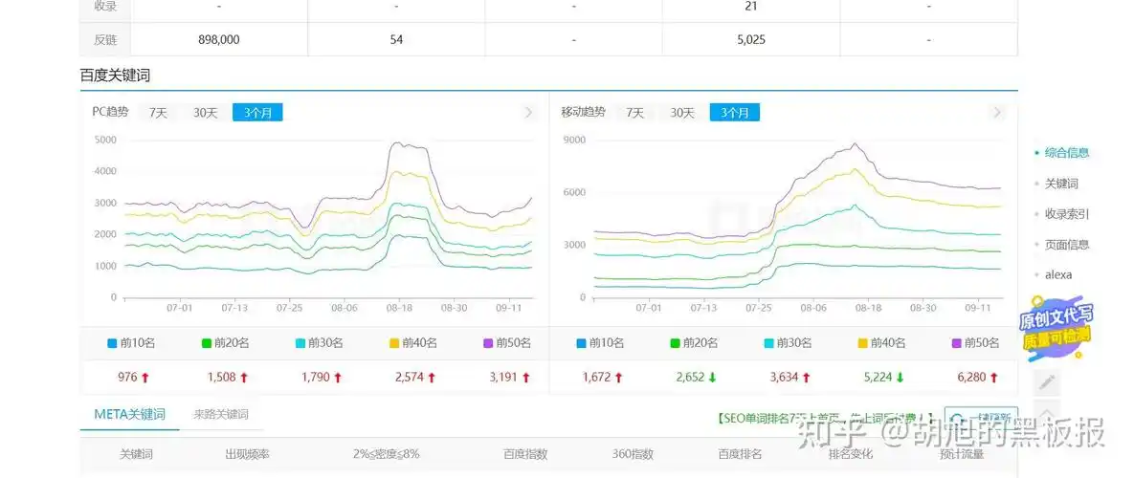Click the 2%≦密度≦8% column header
Screen dimensions: 1134x478
pos(387,455)
